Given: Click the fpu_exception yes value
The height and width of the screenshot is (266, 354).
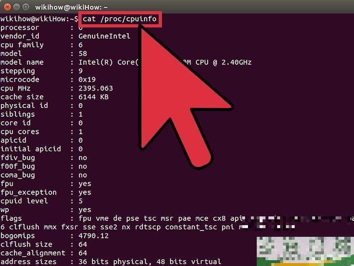Looking at the screenshot, I should pyautogui.click(x=85, y=193).
